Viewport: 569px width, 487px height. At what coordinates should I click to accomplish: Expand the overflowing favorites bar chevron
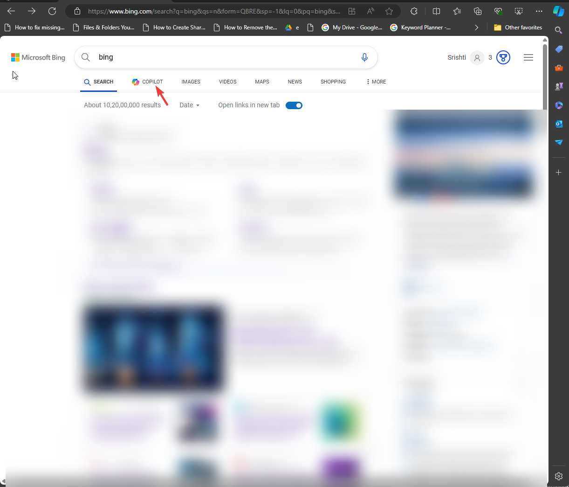(476, 28)
